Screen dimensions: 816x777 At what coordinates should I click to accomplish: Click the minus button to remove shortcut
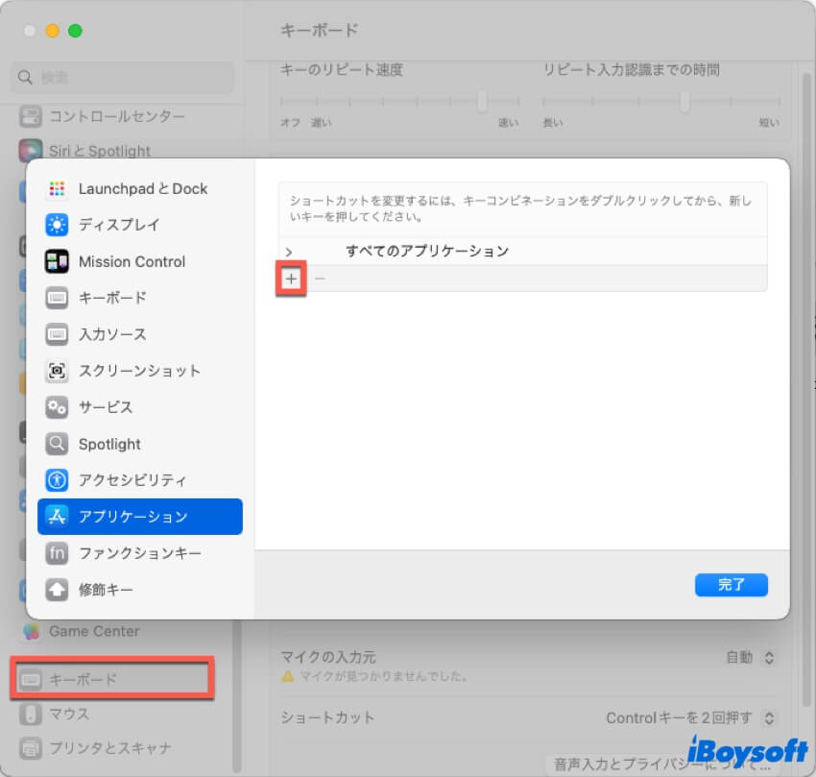(x=320, y=279)
